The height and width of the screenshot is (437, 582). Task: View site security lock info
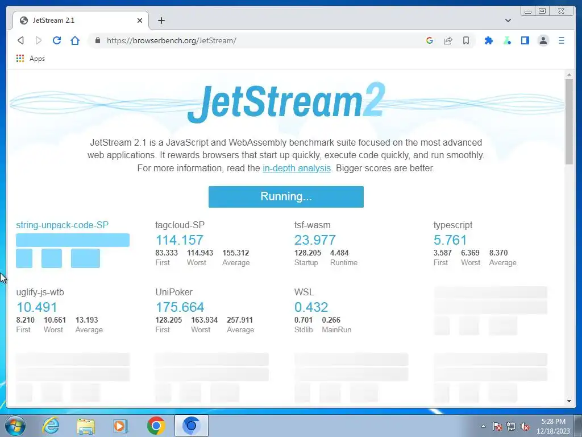tap(98, 40)
